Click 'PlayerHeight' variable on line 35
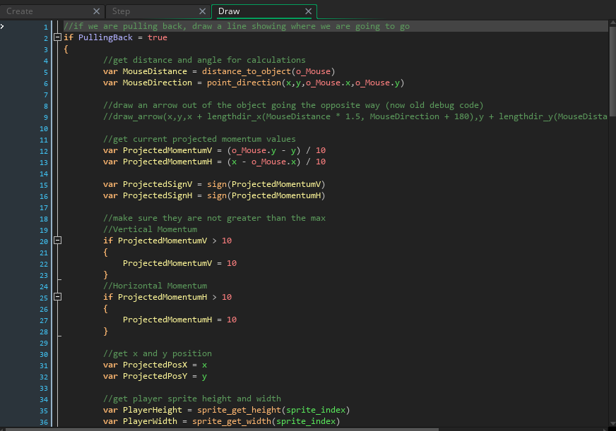 click(x=153, y=411)
